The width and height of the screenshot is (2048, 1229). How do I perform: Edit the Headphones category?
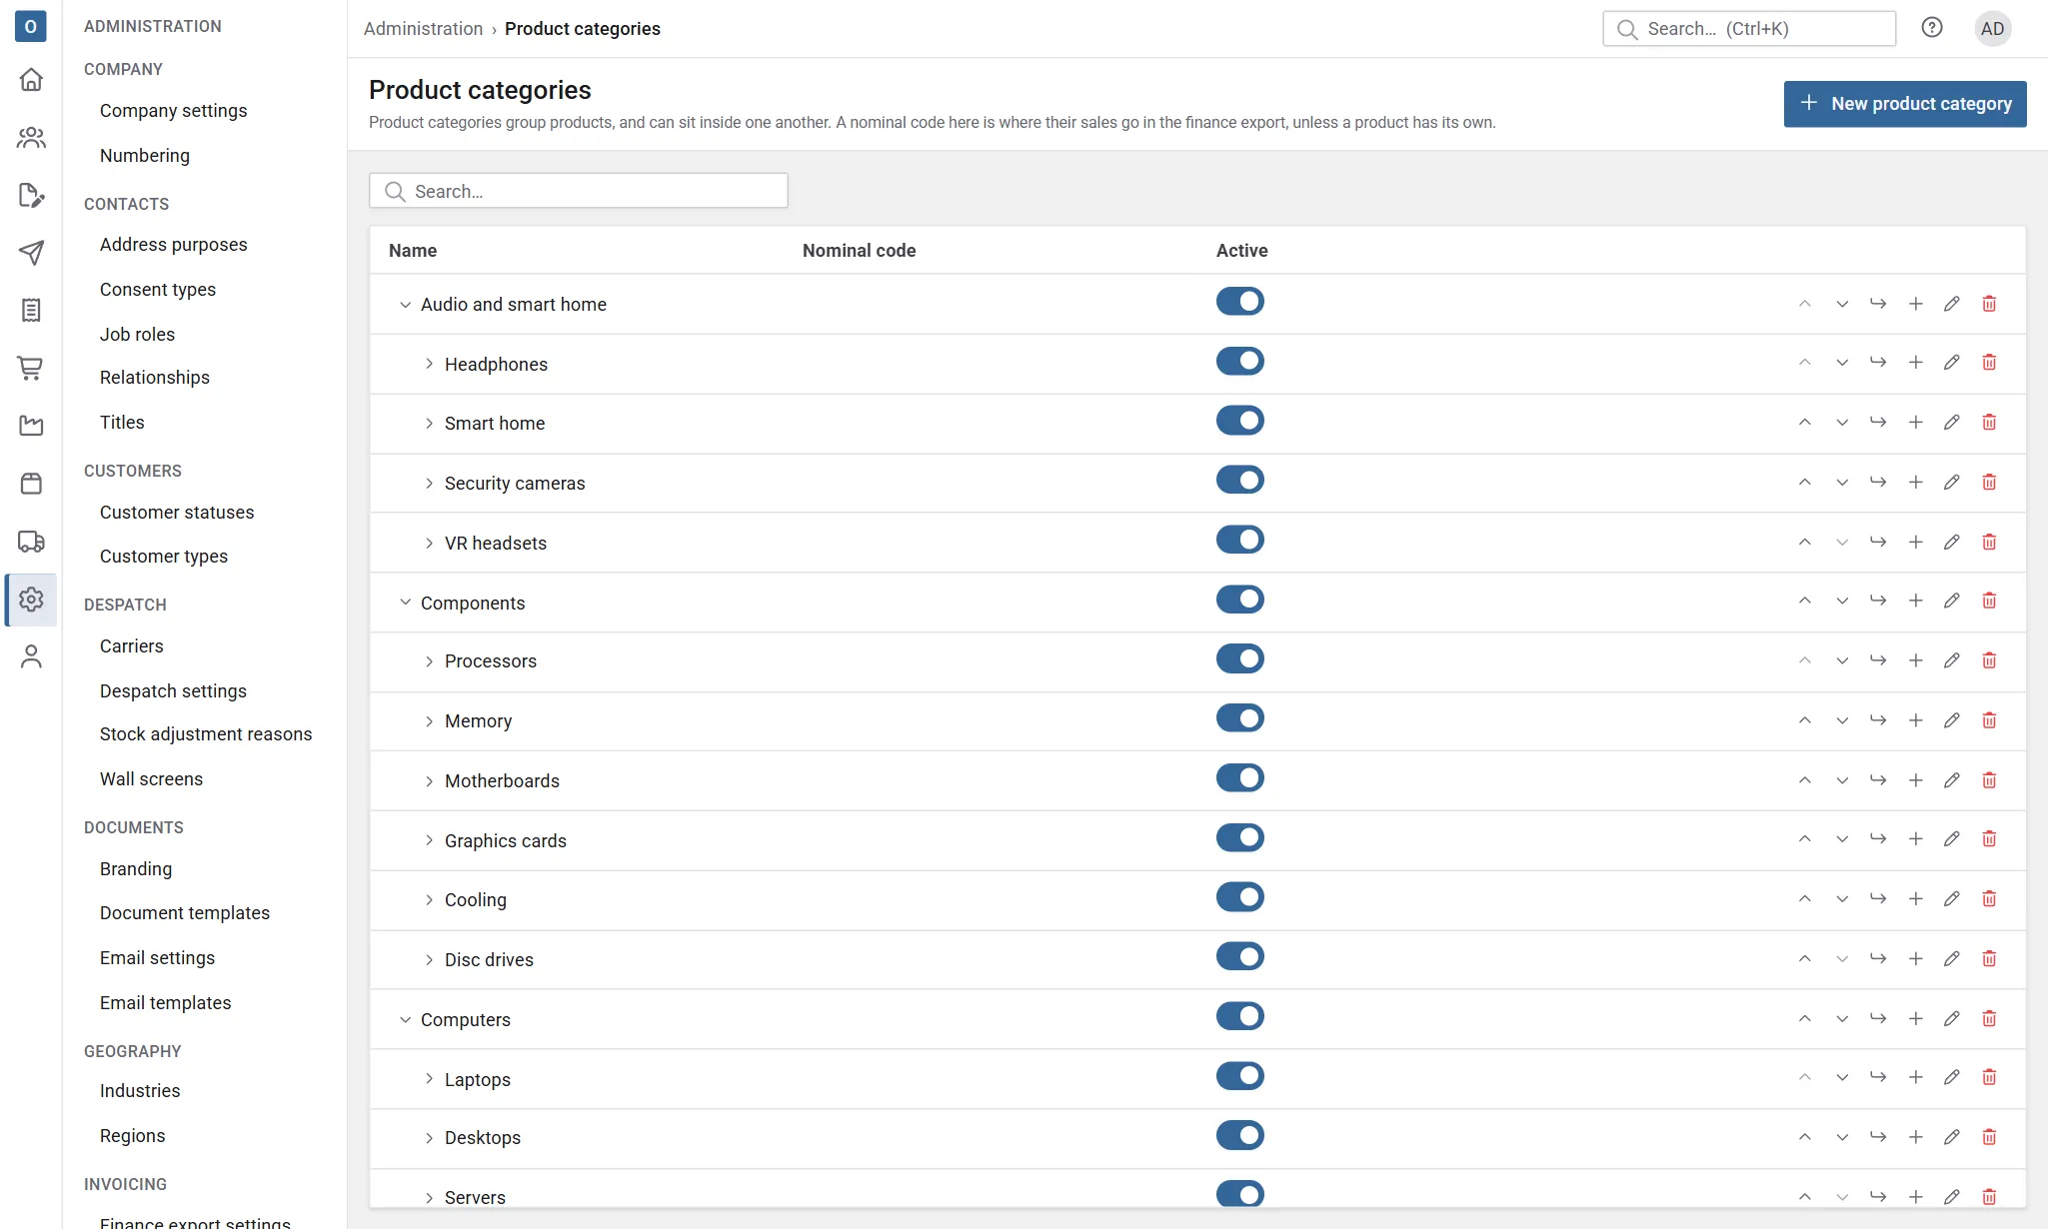coord(1951,363)
